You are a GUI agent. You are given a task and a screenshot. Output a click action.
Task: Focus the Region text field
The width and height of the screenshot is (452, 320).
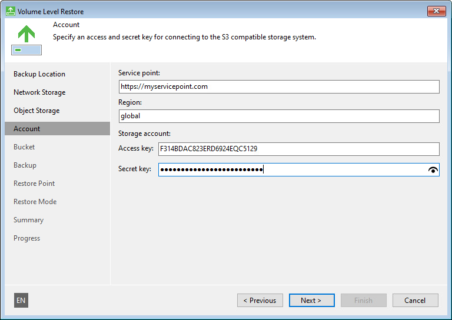[x=279, y=116]
